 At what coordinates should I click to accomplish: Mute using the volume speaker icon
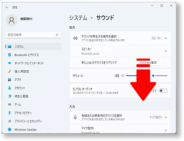pos(117,76)
